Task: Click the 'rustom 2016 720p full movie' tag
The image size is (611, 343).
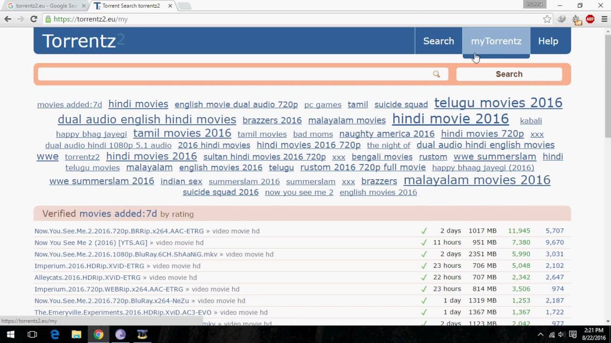Action: tap(363, 168)
